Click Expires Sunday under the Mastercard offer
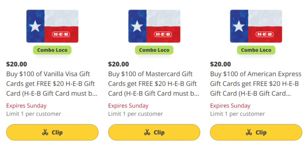The width and height of the screenshot is (306, 151). (x=128, y=106)
